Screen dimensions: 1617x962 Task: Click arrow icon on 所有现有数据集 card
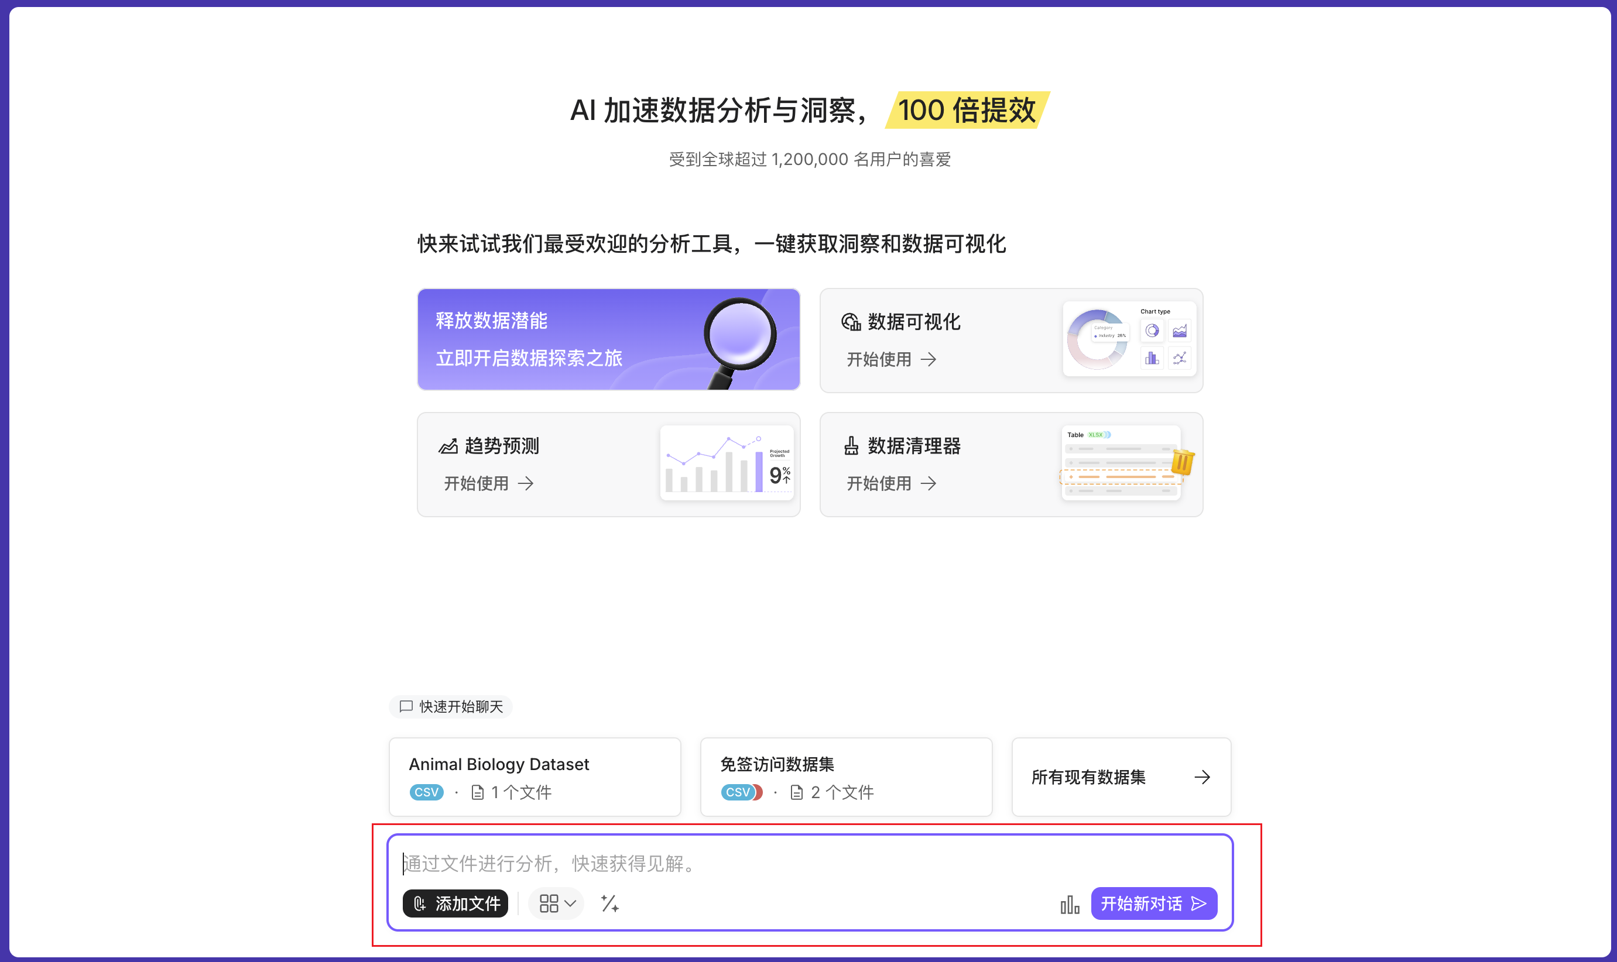tap(1202, 777)
